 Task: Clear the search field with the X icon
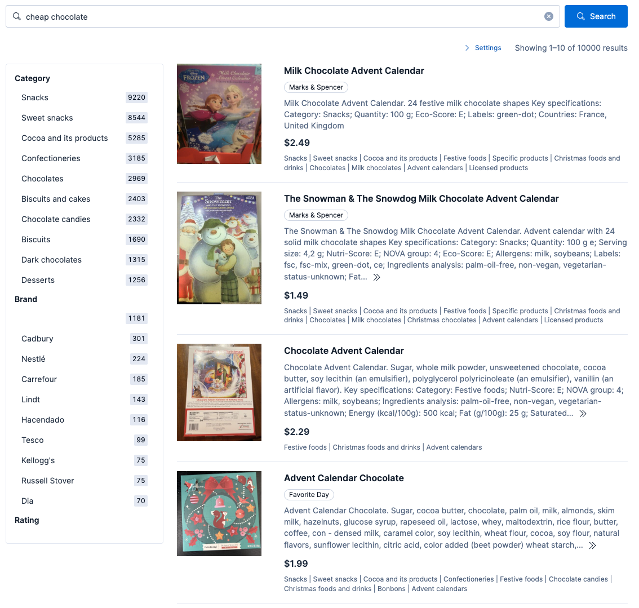pyautogui.click(x=548, y=16)
